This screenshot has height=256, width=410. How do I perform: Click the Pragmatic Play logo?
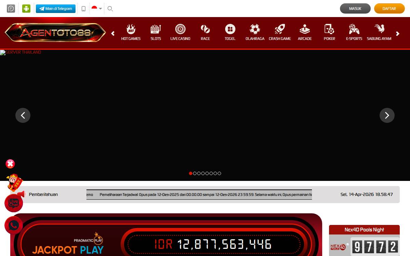tap(88, 239)
